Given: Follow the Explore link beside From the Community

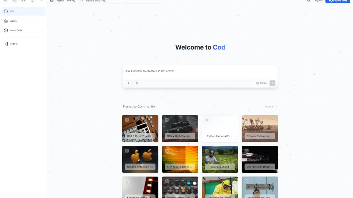Looking at the screenshot, I should click(x=271, y=107).
